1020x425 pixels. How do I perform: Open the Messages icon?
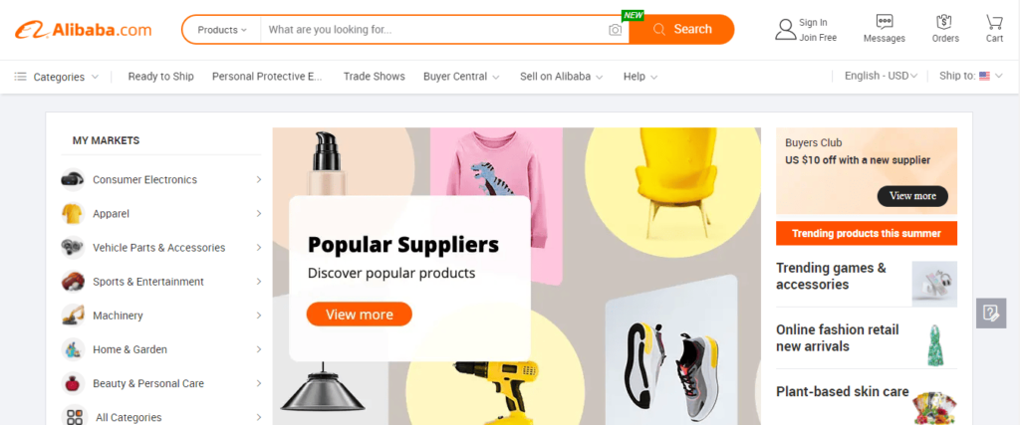point(885,22)
